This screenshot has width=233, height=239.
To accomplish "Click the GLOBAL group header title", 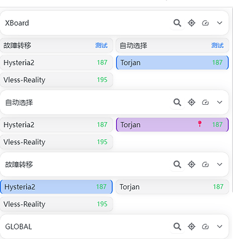I will 19,227.
